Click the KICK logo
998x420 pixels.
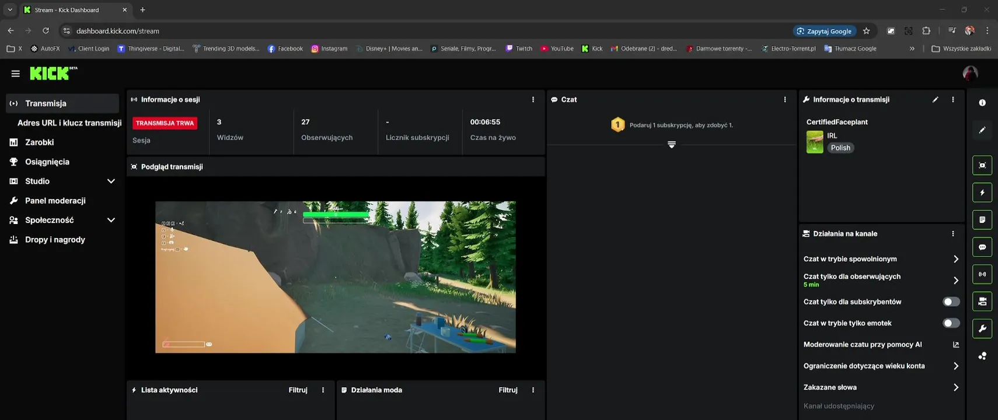(53, 73)
